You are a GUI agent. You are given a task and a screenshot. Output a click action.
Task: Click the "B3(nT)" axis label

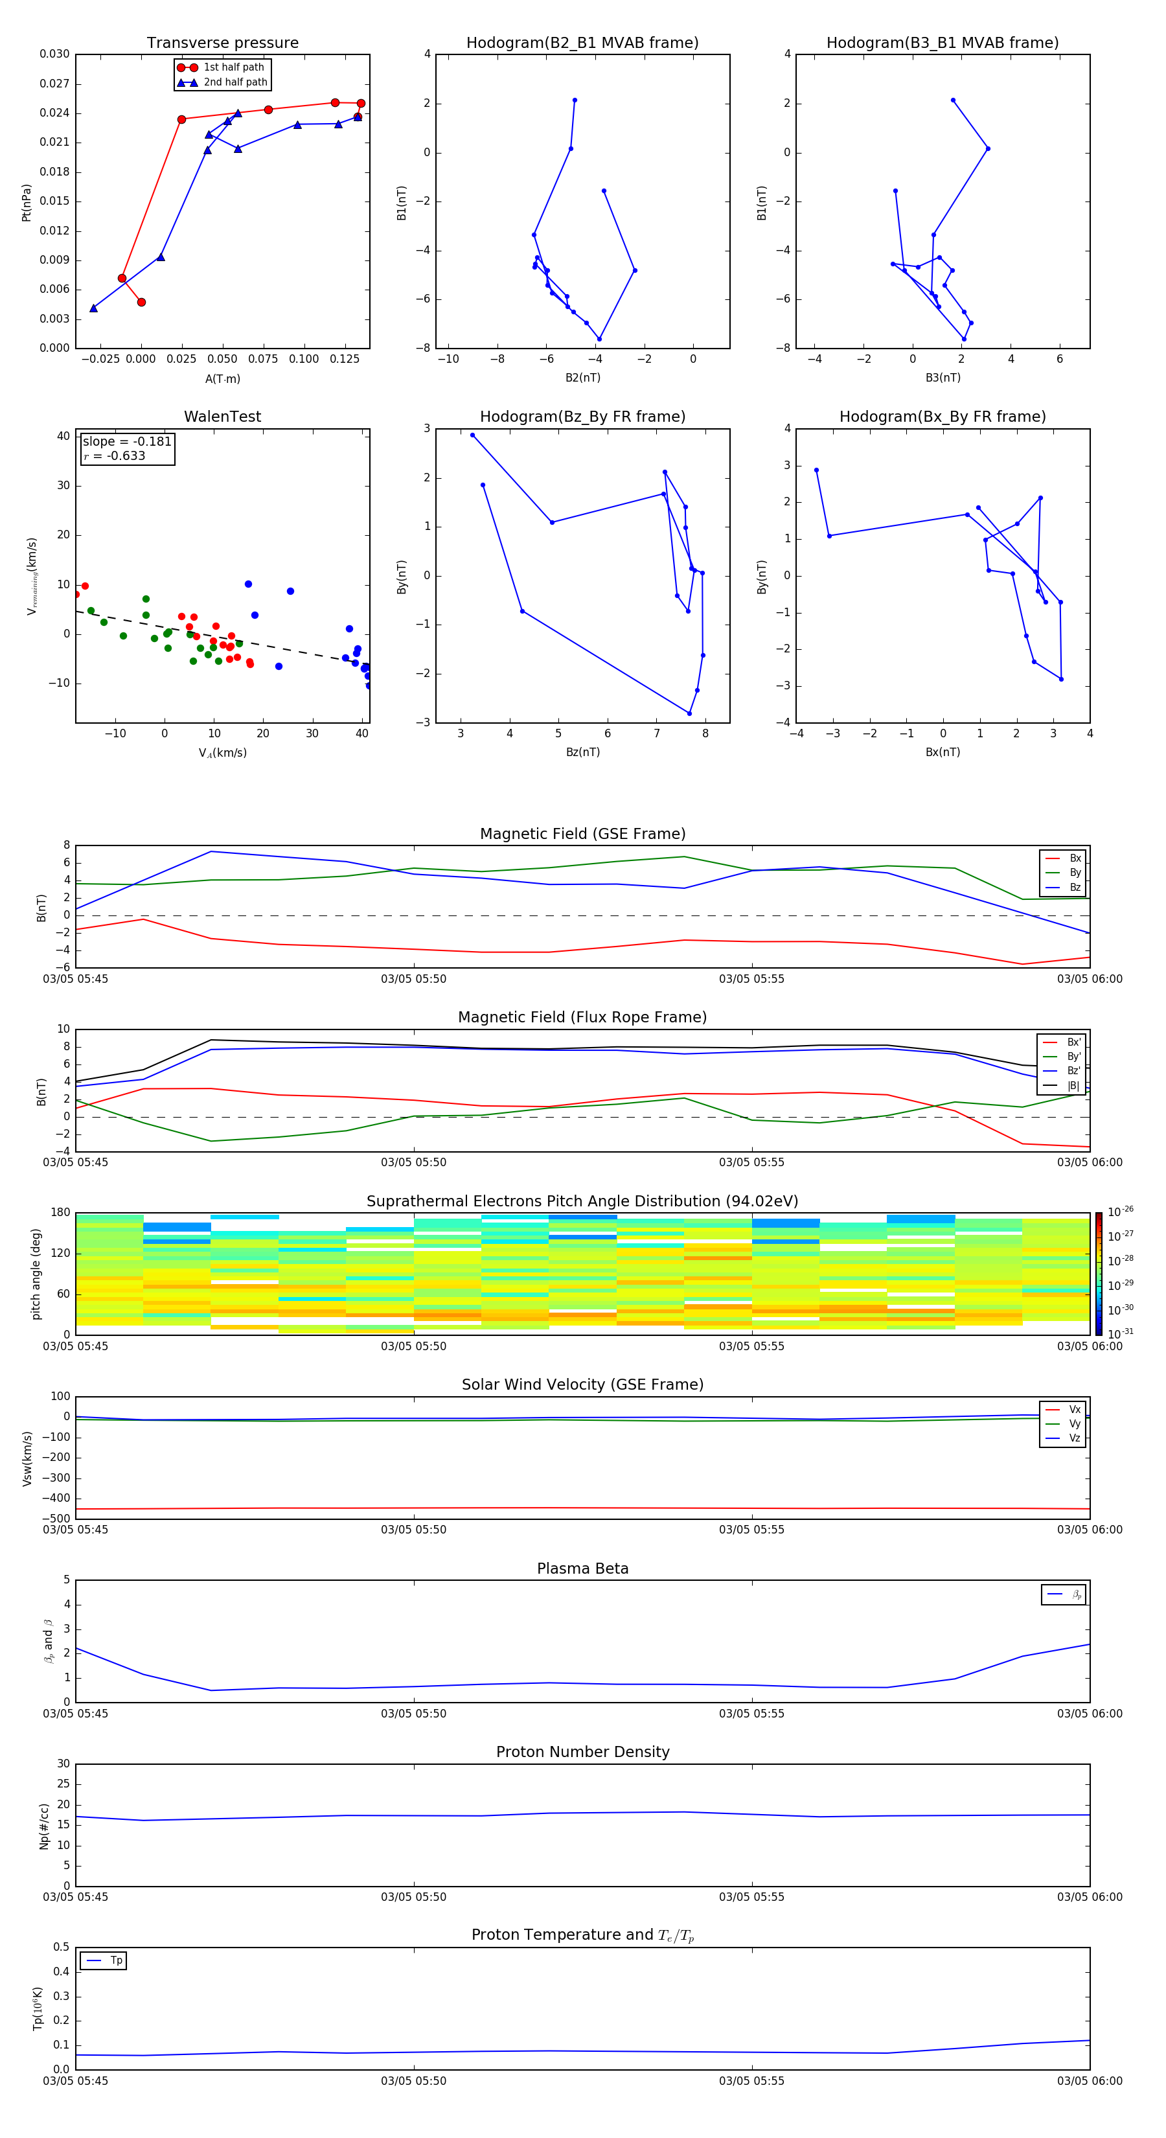point(943,378)
